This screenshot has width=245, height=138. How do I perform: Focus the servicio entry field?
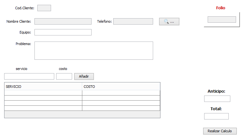(x=29, y=76)
